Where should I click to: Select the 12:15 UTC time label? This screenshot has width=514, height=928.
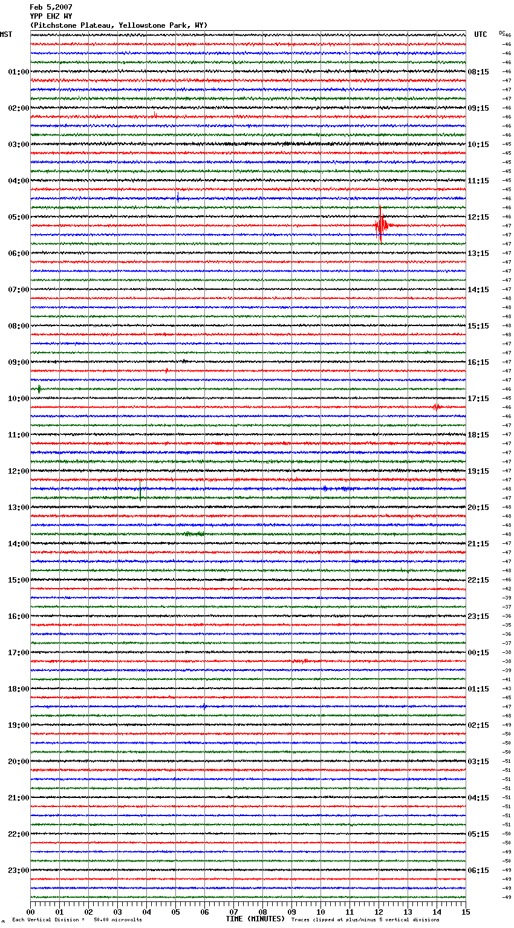pos(478,217)
